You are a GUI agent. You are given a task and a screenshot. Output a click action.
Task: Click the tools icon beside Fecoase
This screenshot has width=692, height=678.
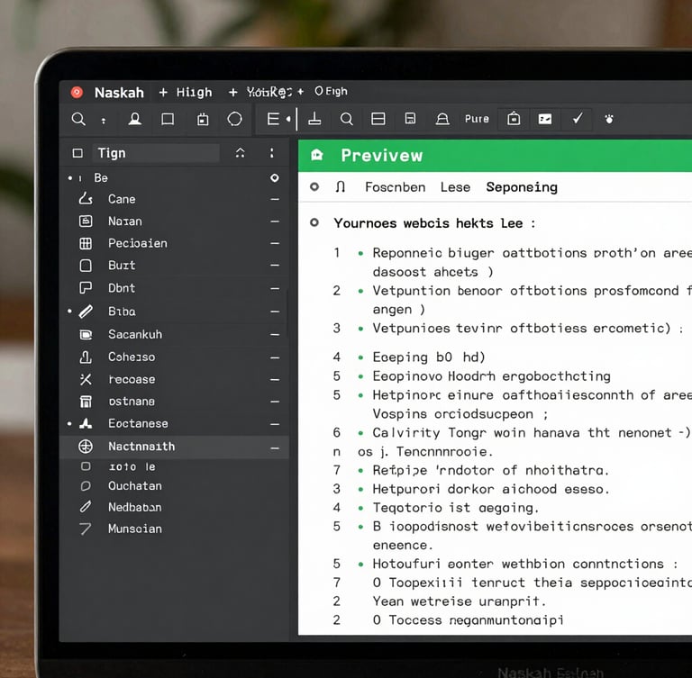pos(86,379)
